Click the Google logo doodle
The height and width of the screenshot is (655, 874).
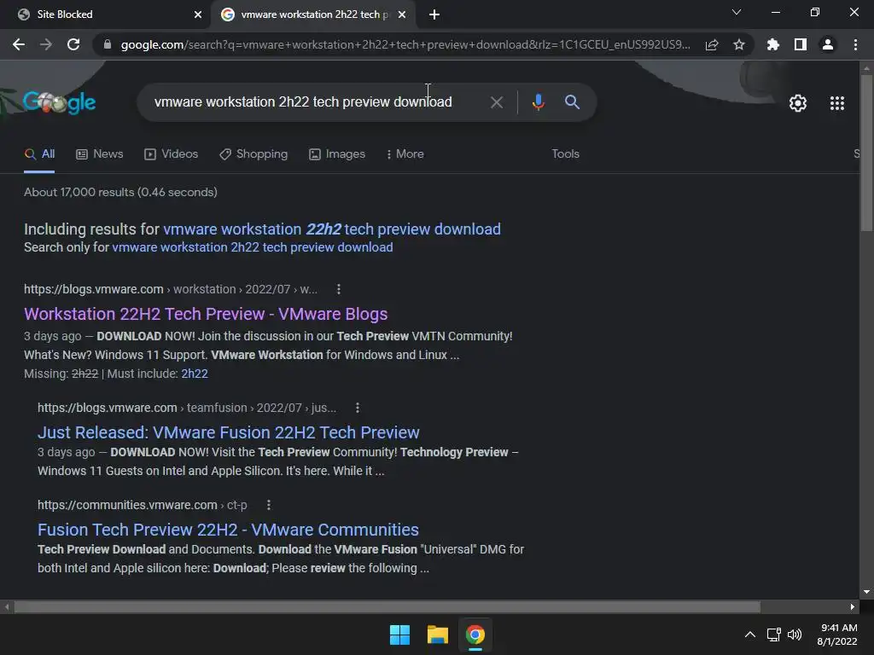tap(59, 102)
